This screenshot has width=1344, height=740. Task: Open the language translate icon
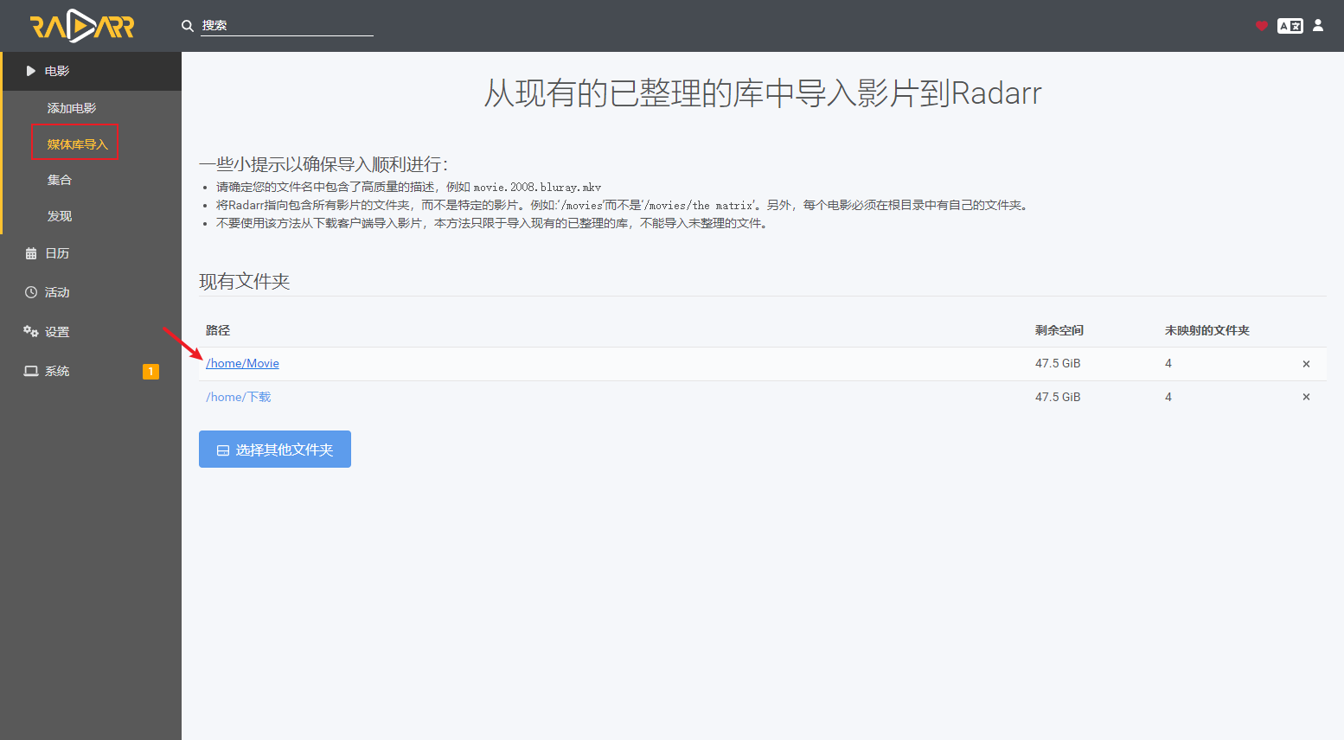pyautogui.click(x=1290, y=26)
